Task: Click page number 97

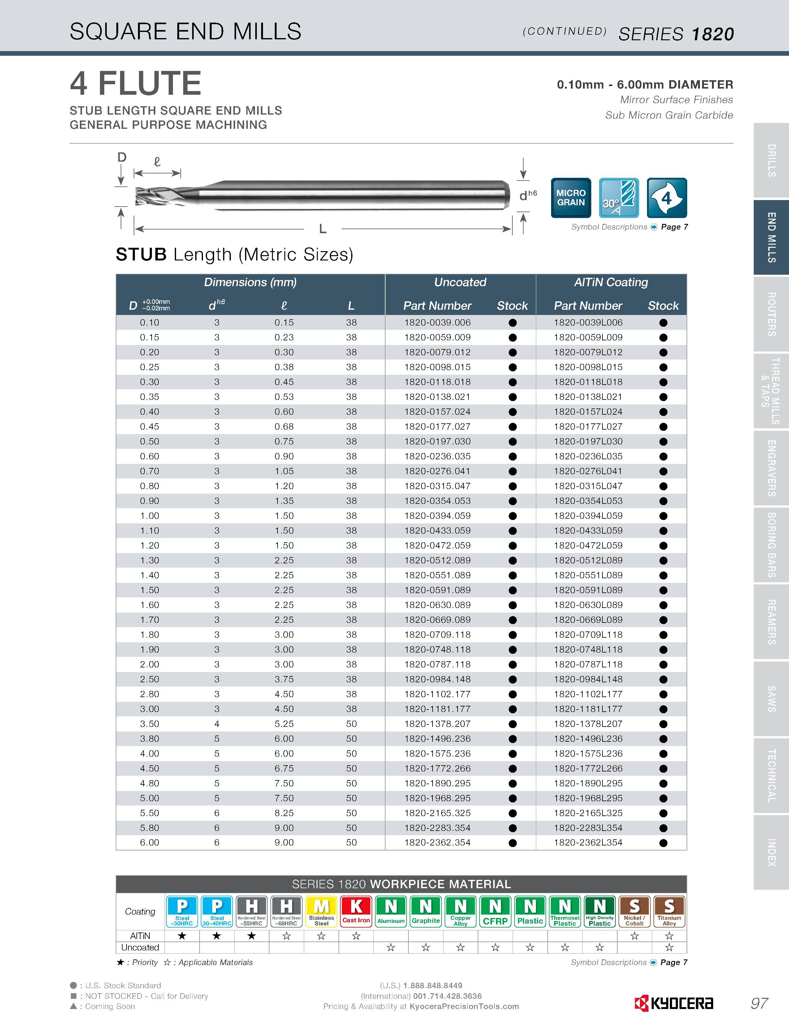Action: point(760,1003)
